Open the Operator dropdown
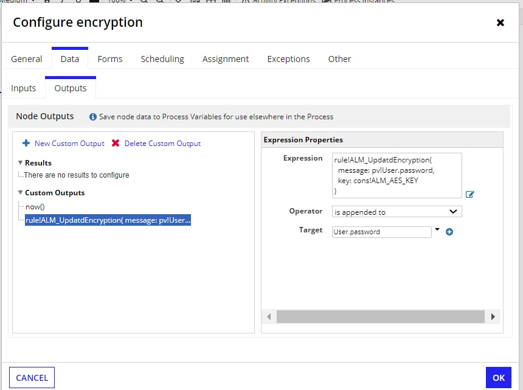This screenshot has height=390, width=523. (x=397, y=212)
